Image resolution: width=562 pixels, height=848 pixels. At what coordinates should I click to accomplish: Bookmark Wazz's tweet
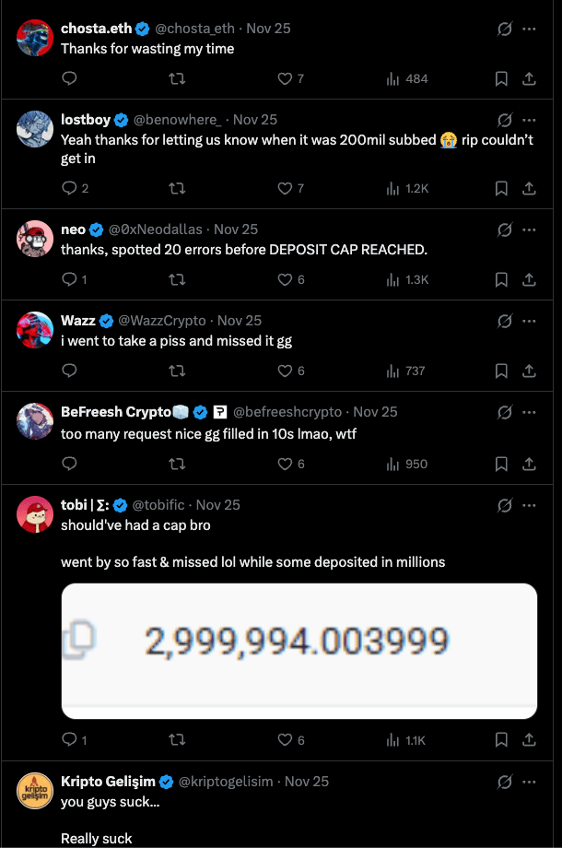click(500, 371)
